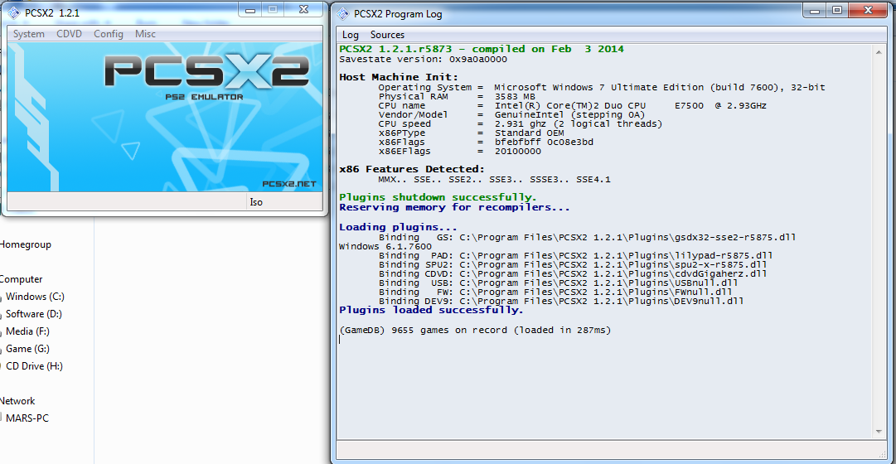Click the 'Savestate version: 0x9a0a0000' log line
Image resolution: width=896 pixels, height=464 pixels.
[423, 59]
